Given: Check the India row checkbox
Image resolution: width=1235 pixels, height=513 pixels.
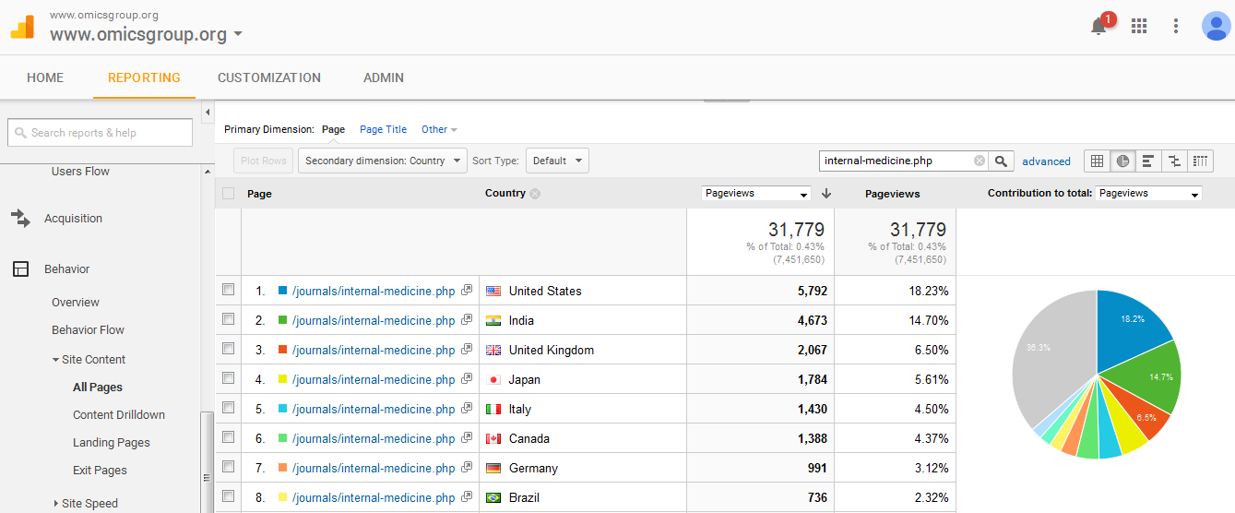Looking at the screenshot, I should click(x=228, y=319).
